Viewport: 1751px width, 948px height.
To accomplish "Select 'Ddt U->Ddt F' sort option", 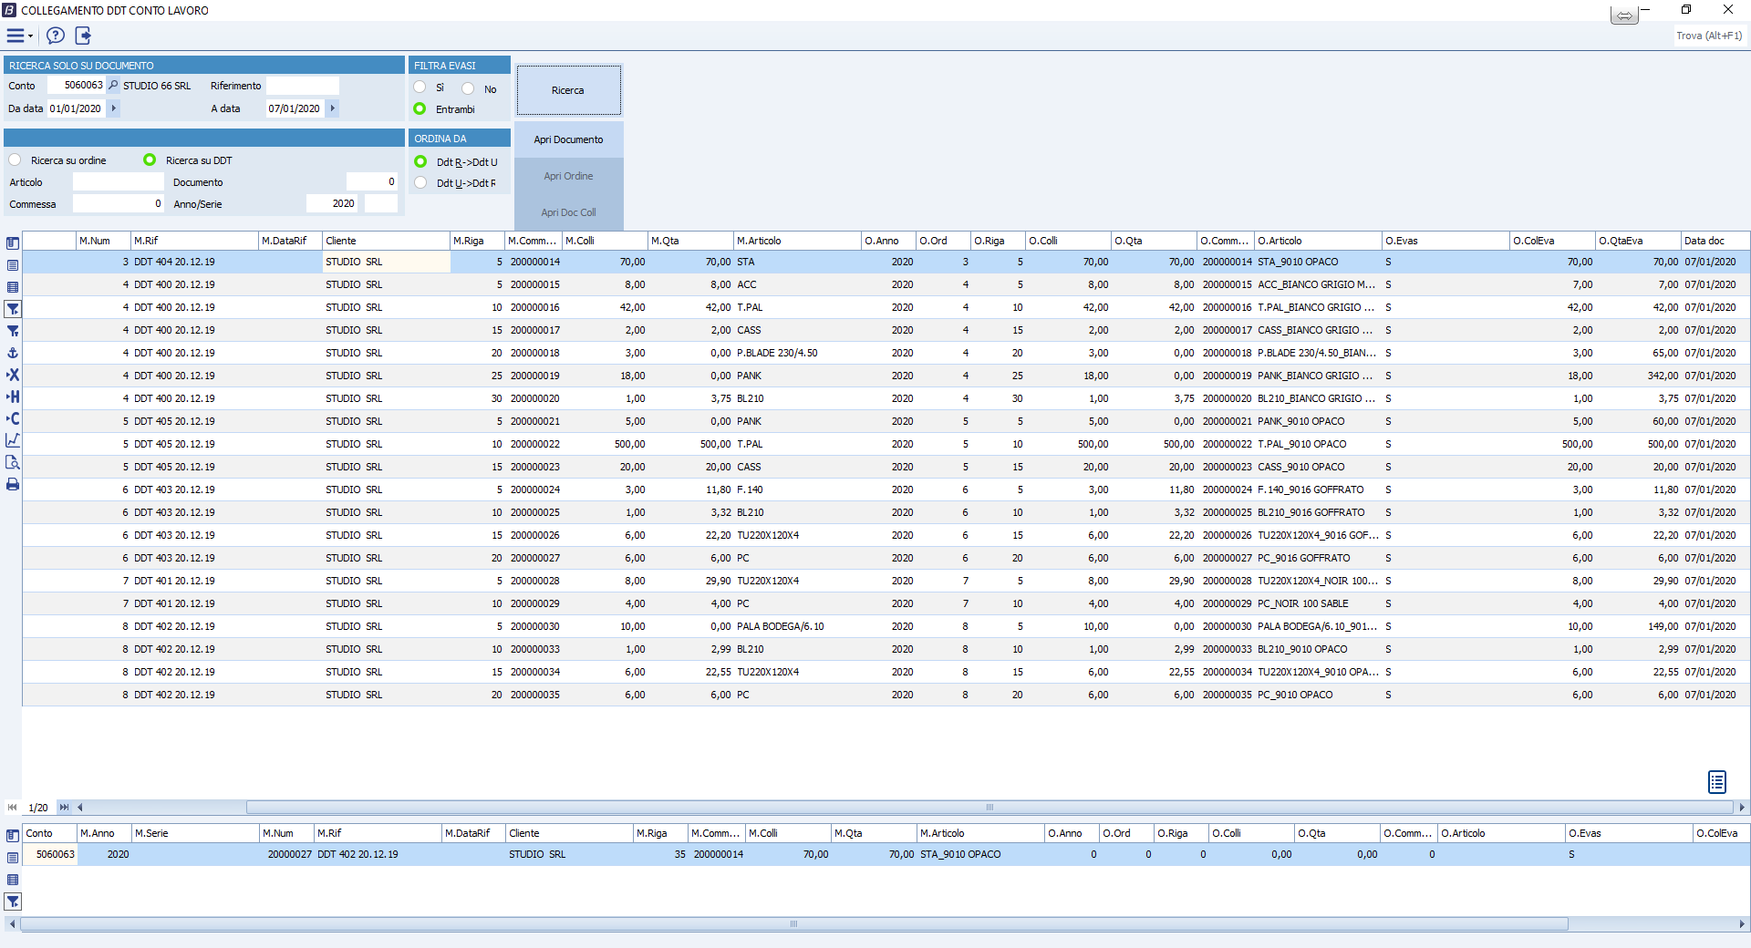I will tap(420, 182).
